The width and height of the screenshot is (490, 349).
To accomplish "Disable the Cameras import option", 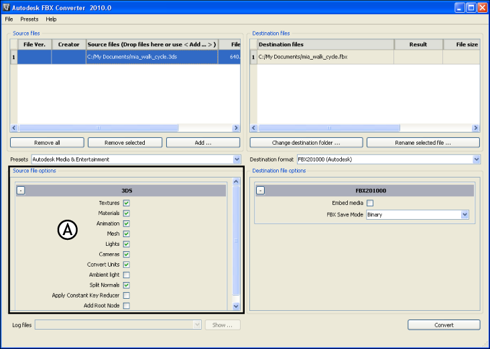I will [x=126, y=255].
